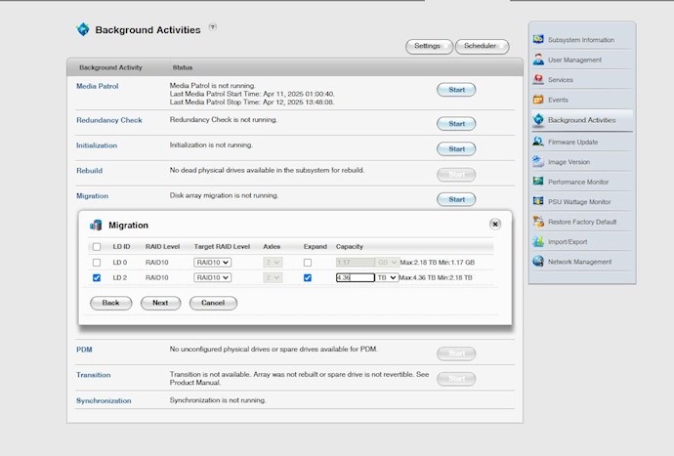Click the PSU Wattage Monitor icon

pyautogui.click(x=538, y=202)
